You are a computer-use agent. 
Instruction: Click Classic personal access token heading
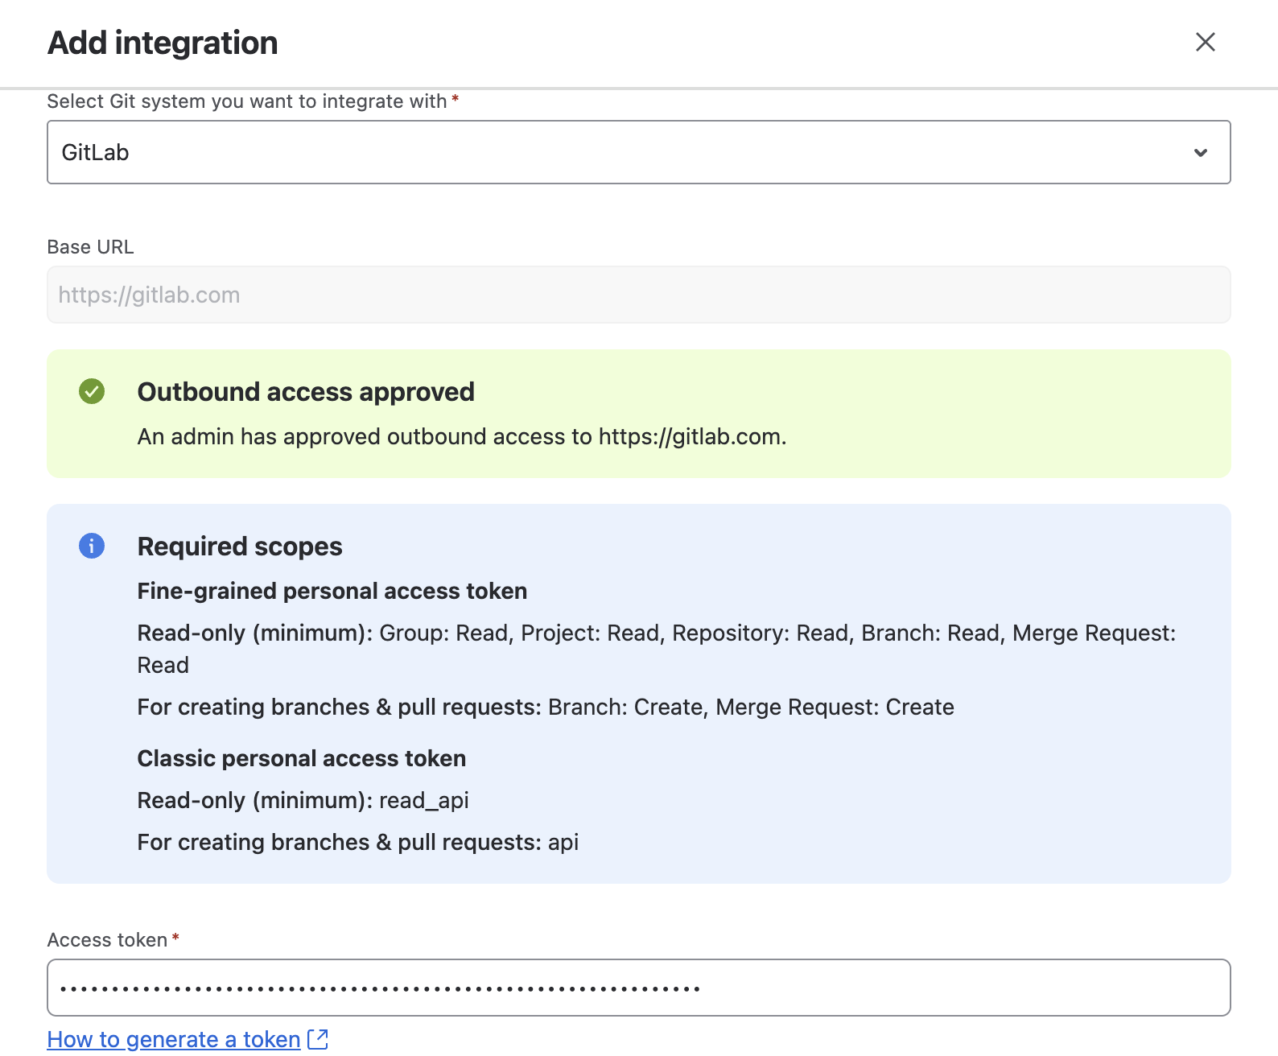302,758
